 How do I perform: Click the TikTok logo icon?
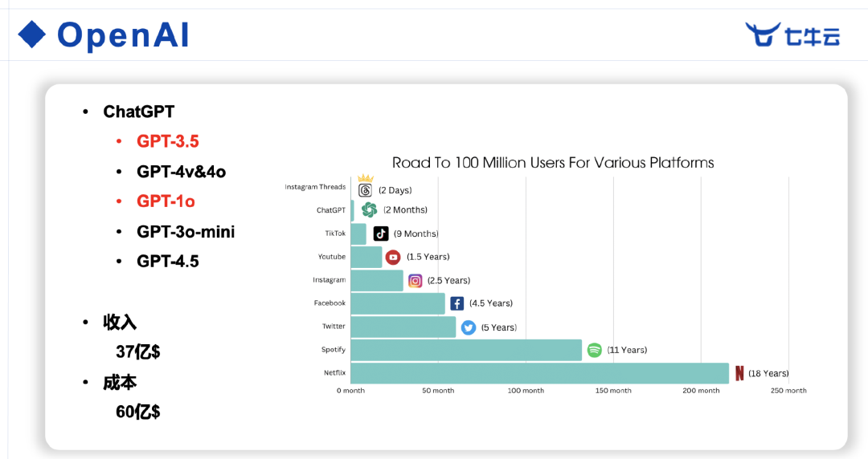[x=381, y=234]
